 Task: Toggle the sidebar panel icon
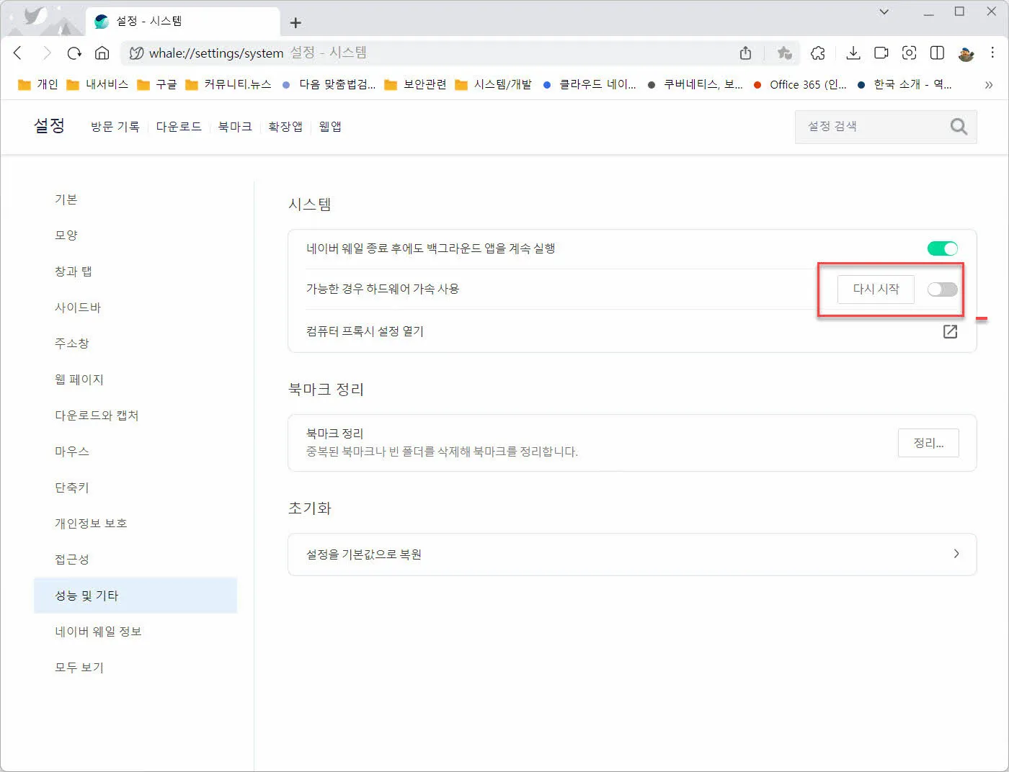coord(937,53)
